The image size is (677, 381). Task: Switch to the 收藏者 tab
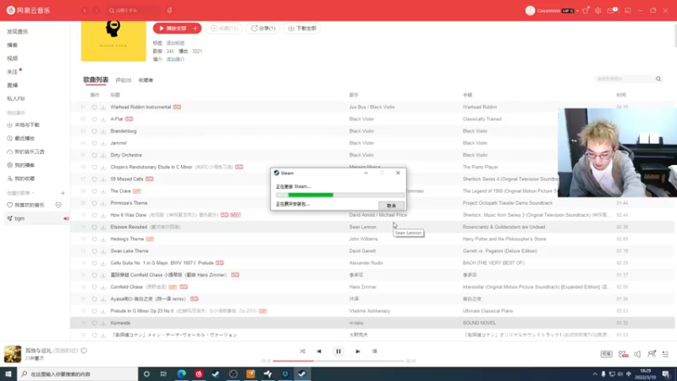(x=146, y=80)
